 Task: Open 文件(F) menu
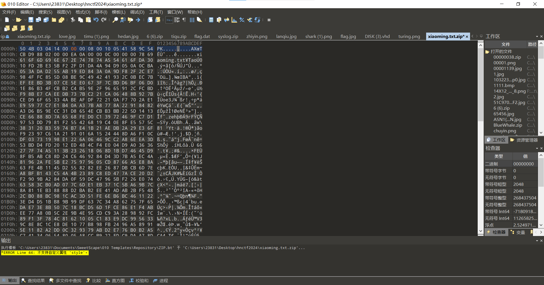[x=9, y=12]
